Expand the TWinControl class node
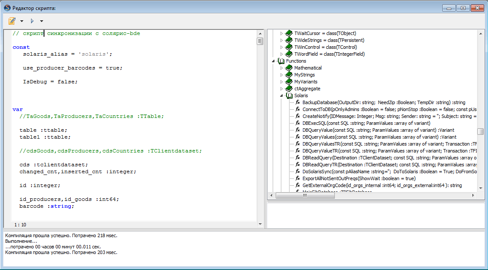 (x=281, y=47)
